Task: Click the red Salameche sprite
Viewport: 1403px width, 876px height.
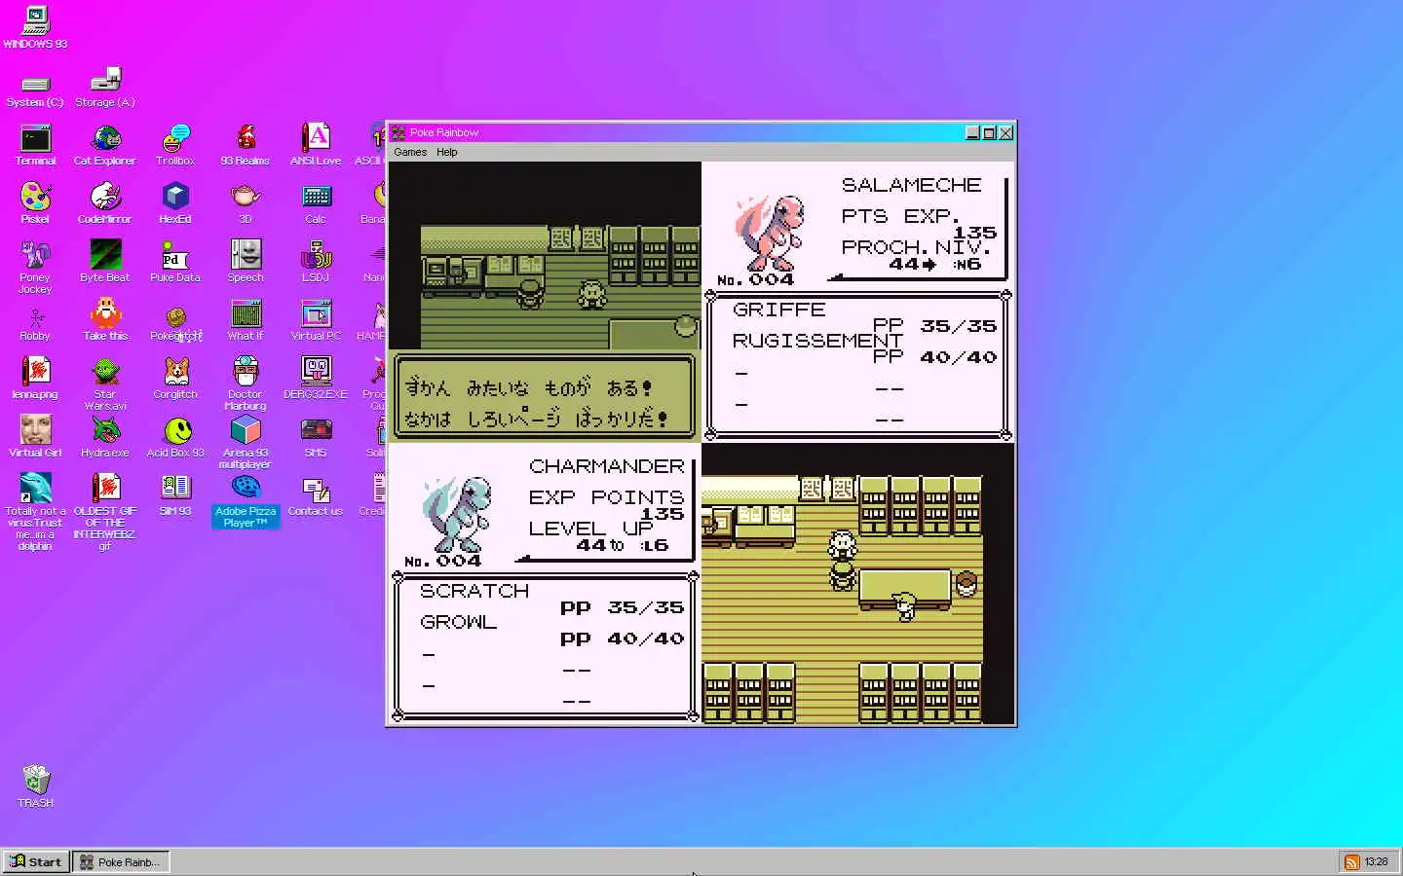Action: pyautogui.click(x=770, y=232)
